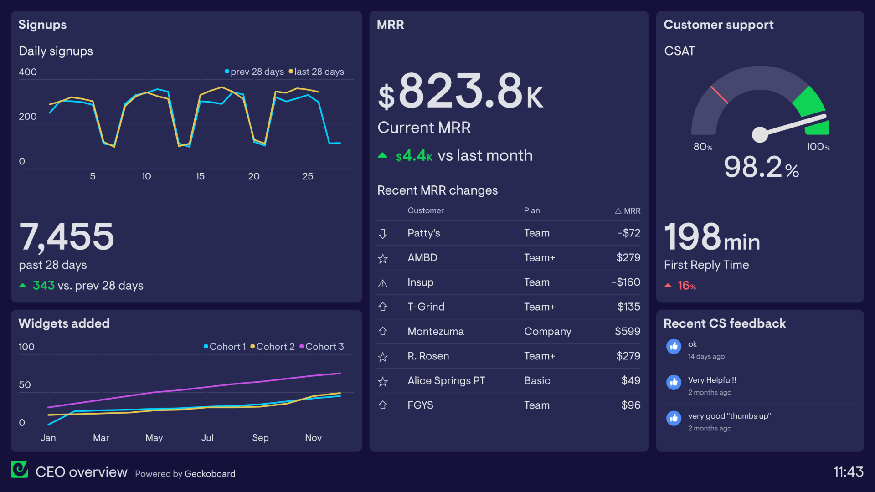Screen dimensions: 875x492
Task: Click the star icon next to AMBD
Action: coord(383,259)
